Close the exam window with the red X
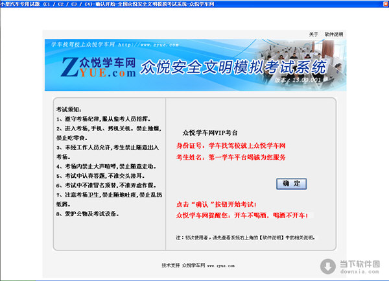 386,3
